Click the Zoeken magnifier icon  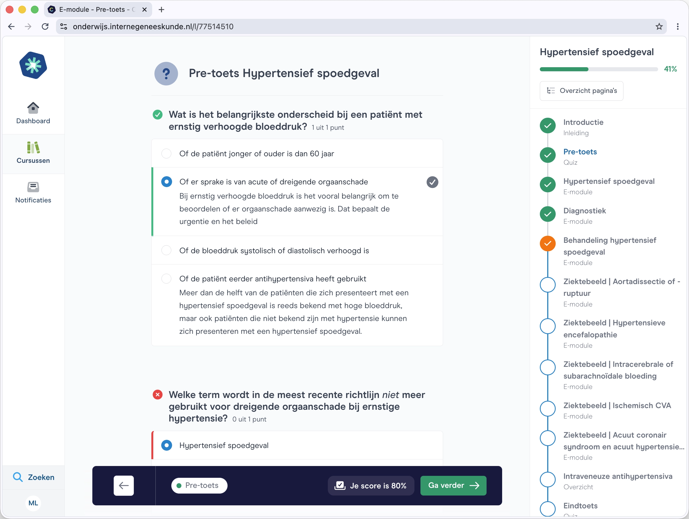(18, 477)
